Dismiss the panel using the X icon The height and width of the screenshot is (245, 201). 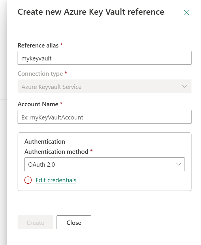tap(186, 12)
